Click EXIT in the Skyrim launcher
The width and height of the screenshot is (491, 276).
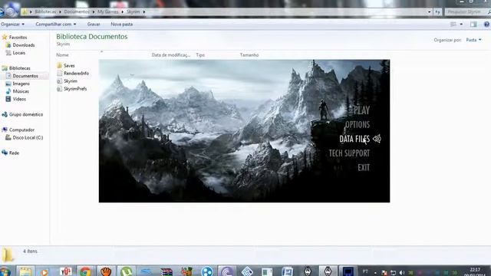(x=364, y=168)
